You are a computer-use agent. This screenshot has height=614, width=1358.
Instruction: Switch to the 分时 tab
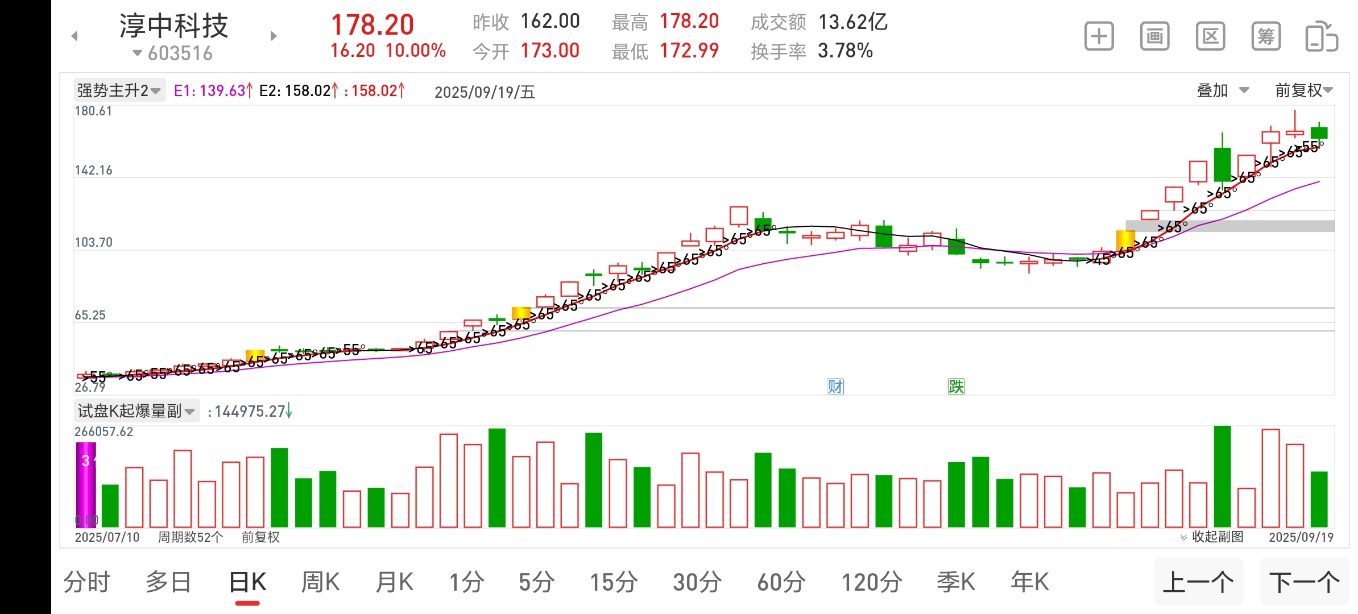click(x=86, y=582)
